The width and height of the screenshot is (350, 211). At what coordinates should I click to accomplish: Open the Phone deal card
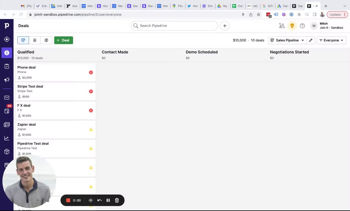[x=55, y=72]
